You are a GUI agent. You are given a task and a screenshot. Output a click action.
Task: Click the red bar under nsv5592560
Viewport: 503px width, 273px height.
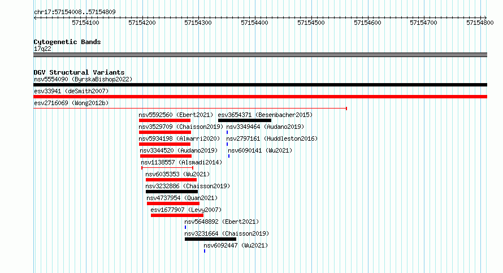(x=164, y=120)
